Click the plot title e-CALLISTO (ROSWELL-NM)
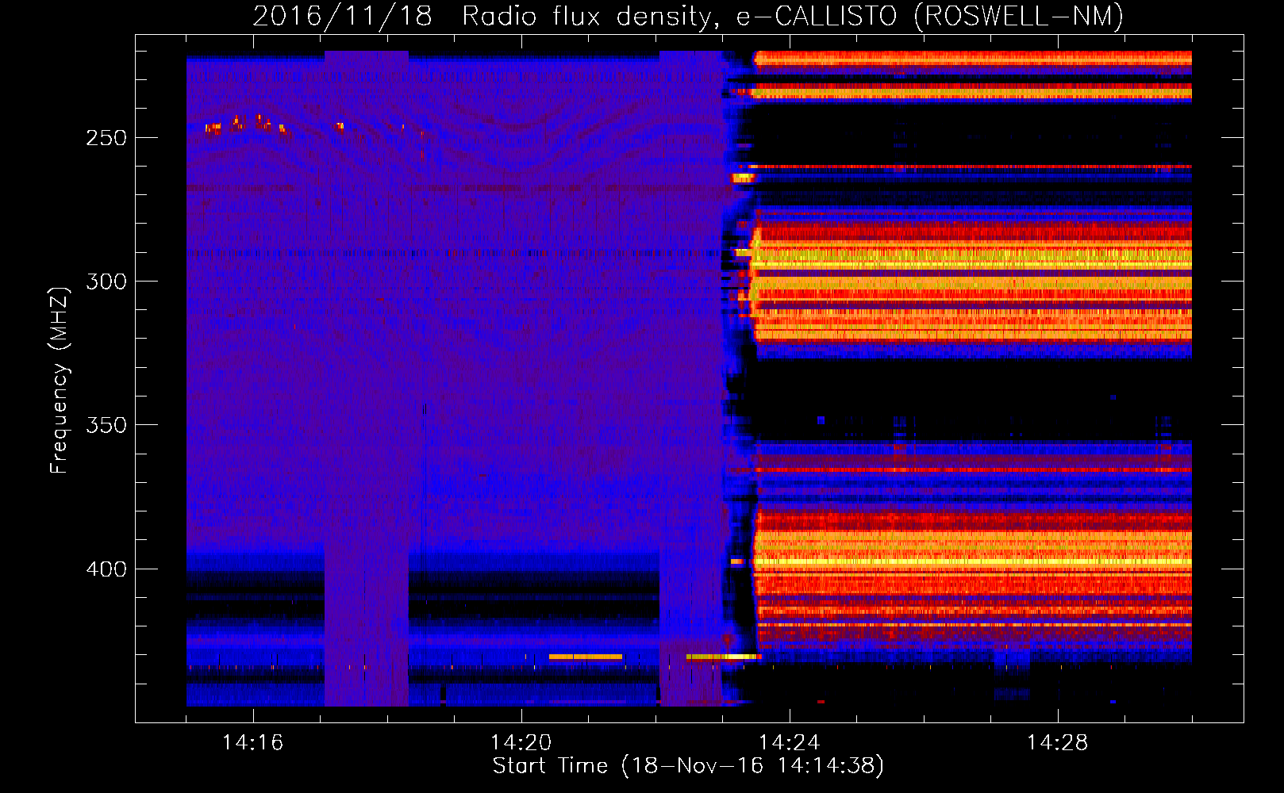Viewport: 1284px width, 793px height. [930, 16]
